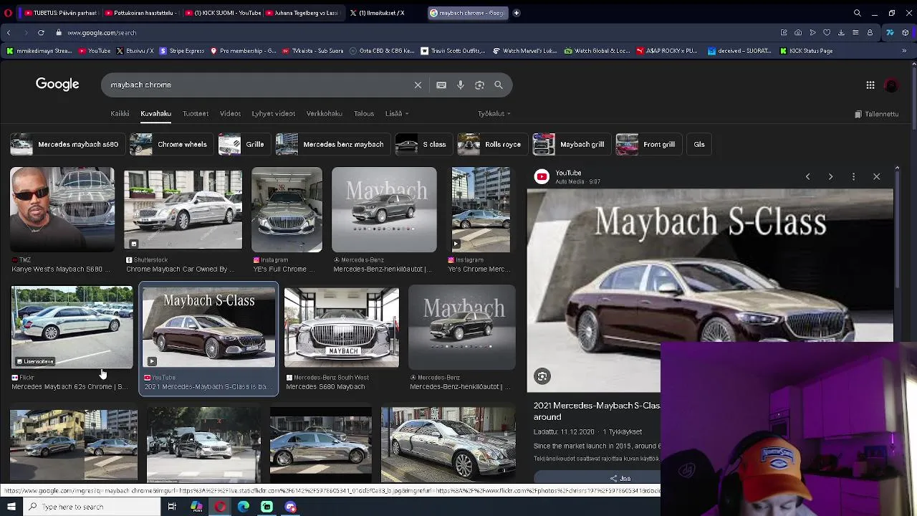917x516 pixels.
Task: Open the YouTube bookmark in bookmarks bar
Action: tap(95, 51)
